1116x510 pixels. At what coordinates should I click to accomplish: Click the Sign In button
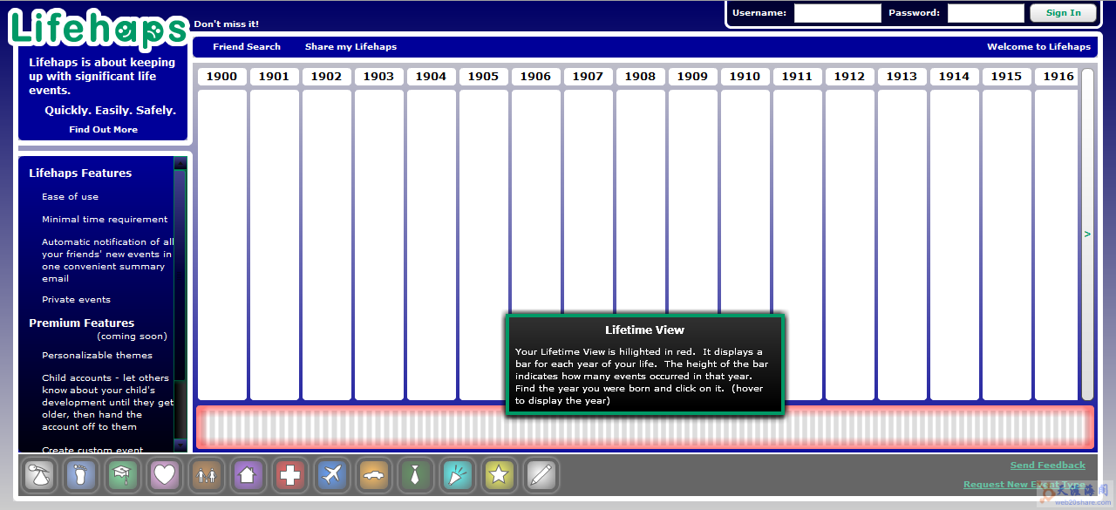(1063, 13)
